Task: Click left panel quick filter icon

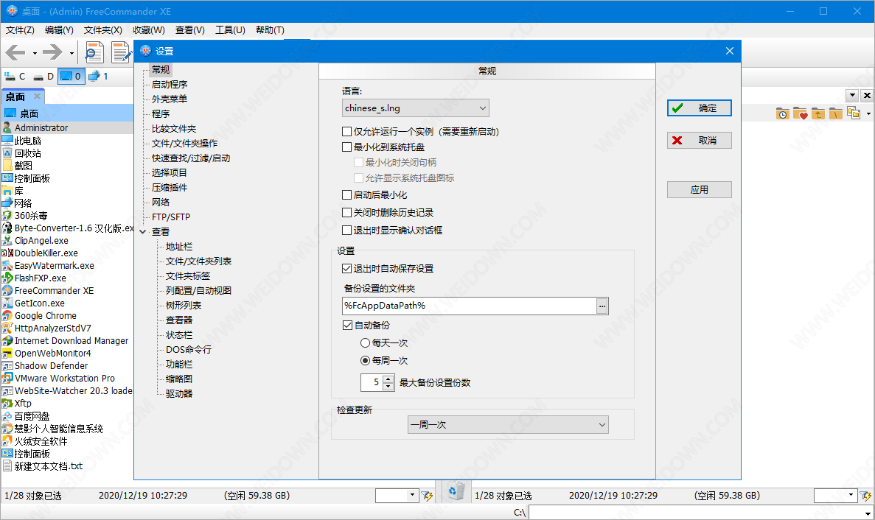Action: click(x=427, y=496)
